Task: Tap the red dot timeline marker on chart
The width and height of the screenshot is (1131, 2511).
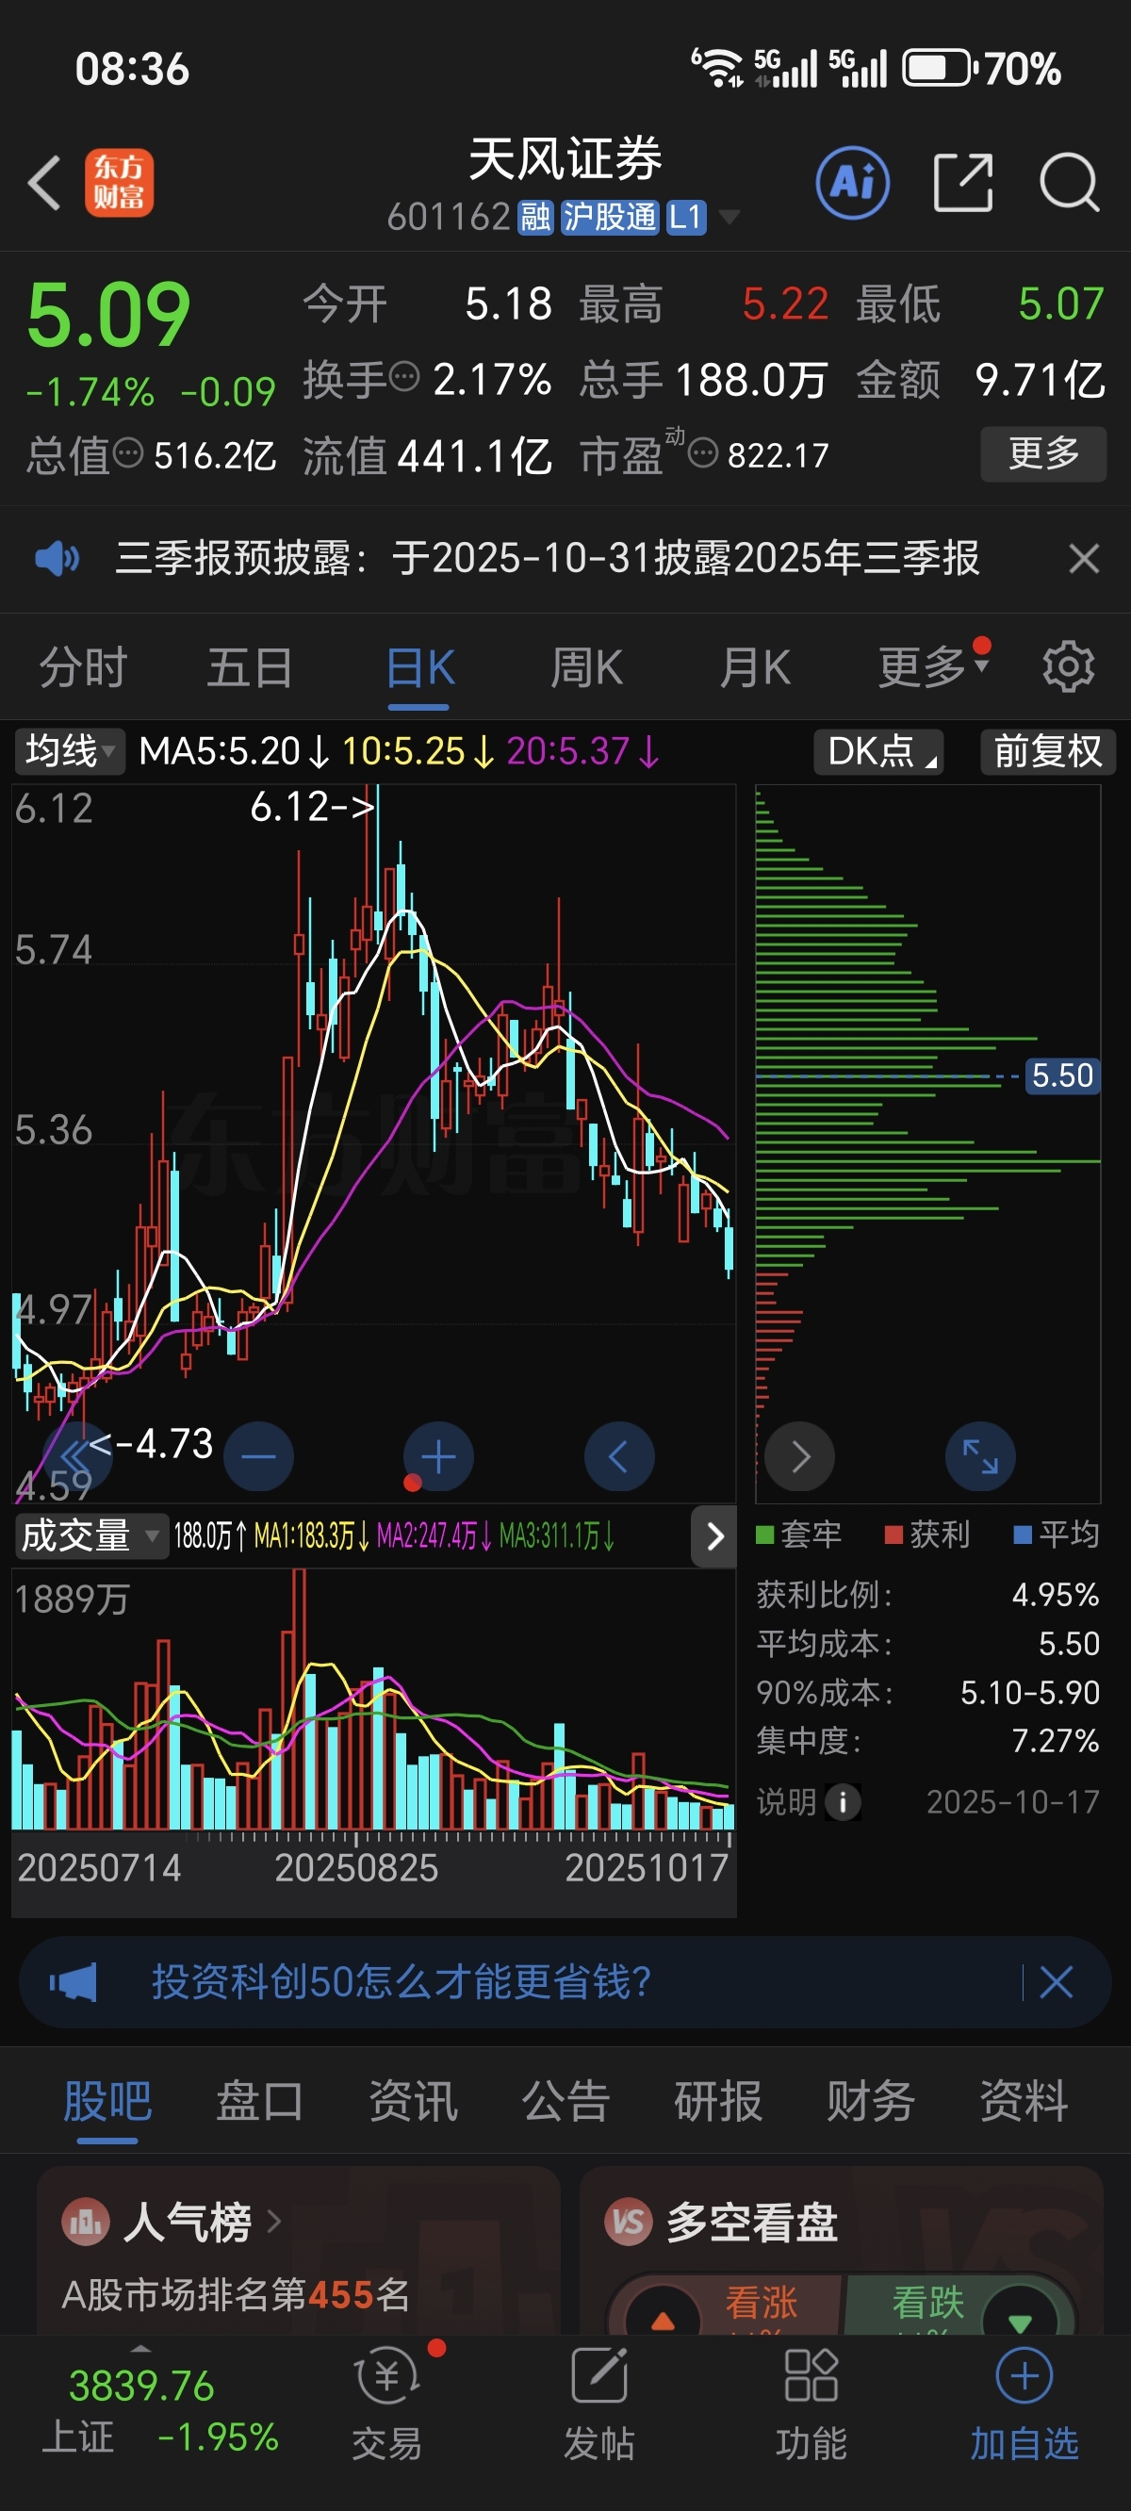Action: point(413,1483)
